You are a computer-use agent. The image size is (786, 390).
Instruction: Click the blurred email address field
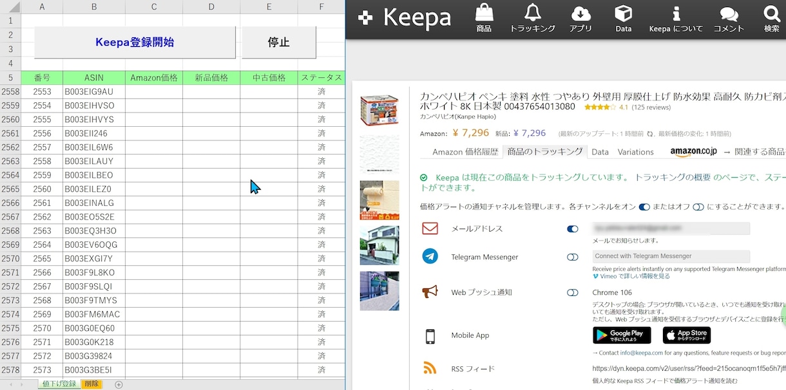[671, 228]
